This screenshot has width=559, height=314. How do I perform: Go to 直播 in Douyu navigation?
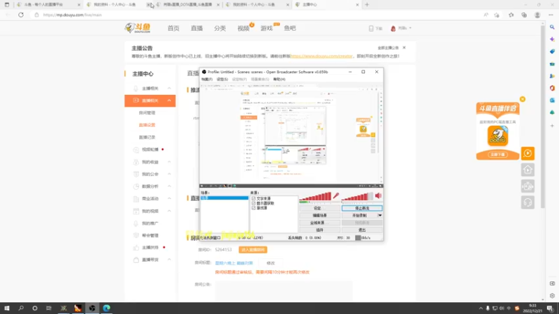tap(196, 28)
